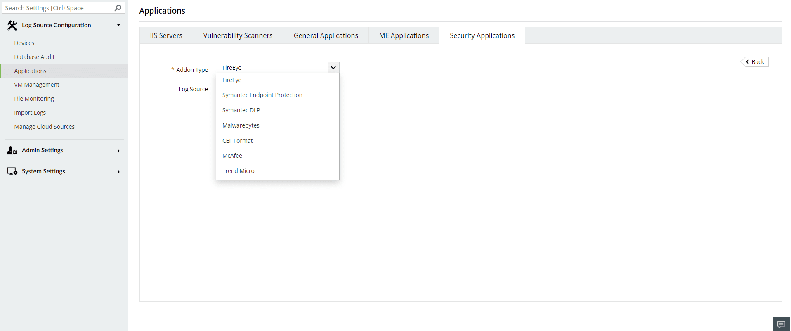Viewport: 791px width, 331px height.
Task: Select Symantec Endpoint Protection option
Action: (x=278, y=95)
